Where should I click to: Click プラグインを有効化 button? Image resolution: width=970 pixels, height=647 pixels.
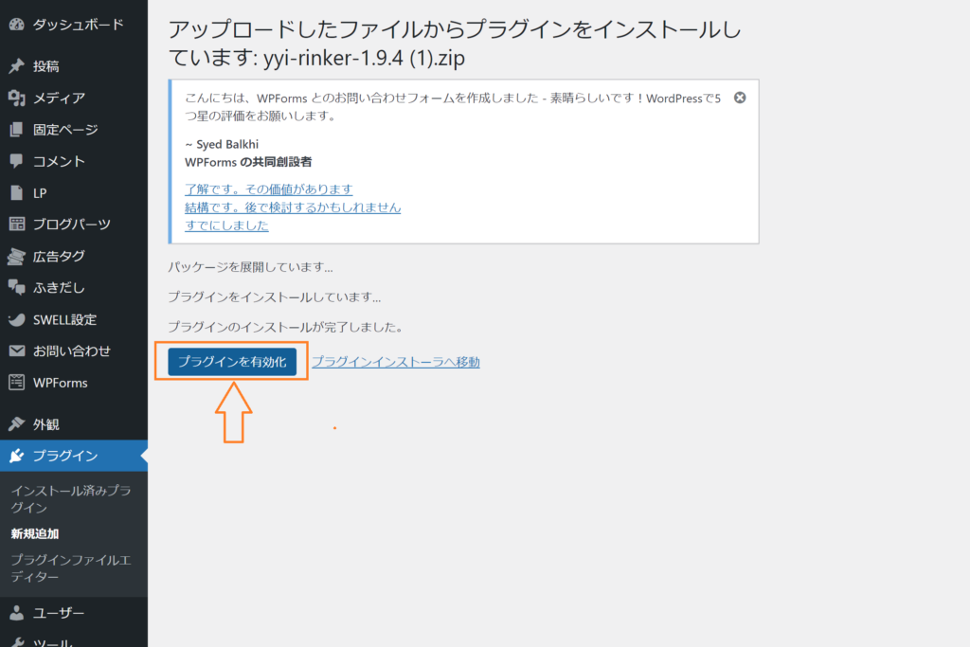click(232, 362)
